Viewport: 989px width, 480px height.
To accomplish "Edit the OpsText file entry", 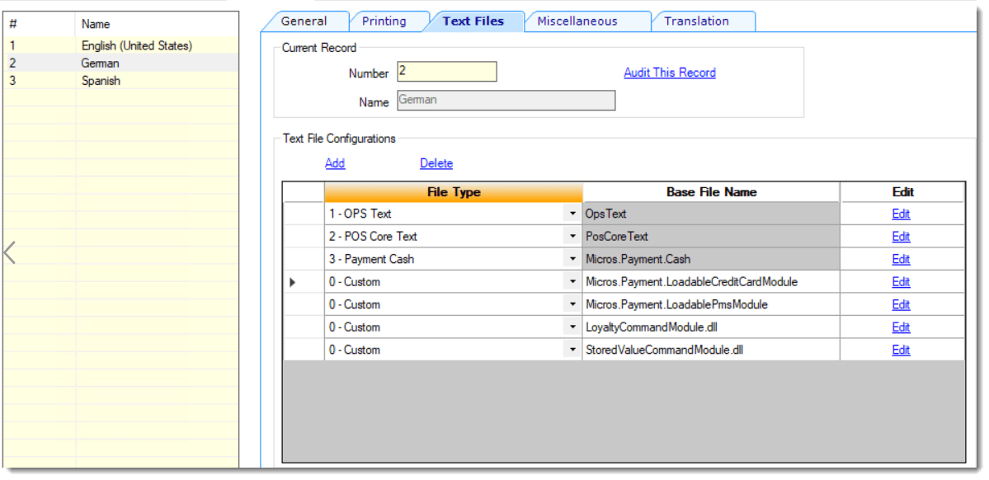I will tap(901, 214).
